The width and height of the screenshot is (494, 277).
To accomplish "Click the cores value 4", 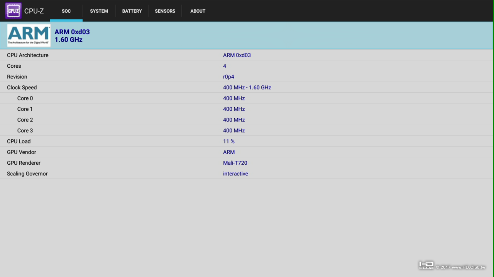I will click(x=225, y=66).
